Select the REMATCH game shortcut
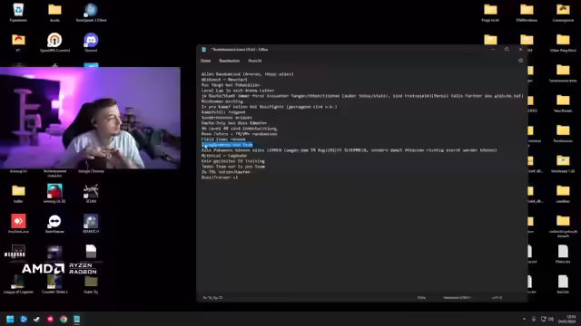581x326 pixels. (91, 224)
